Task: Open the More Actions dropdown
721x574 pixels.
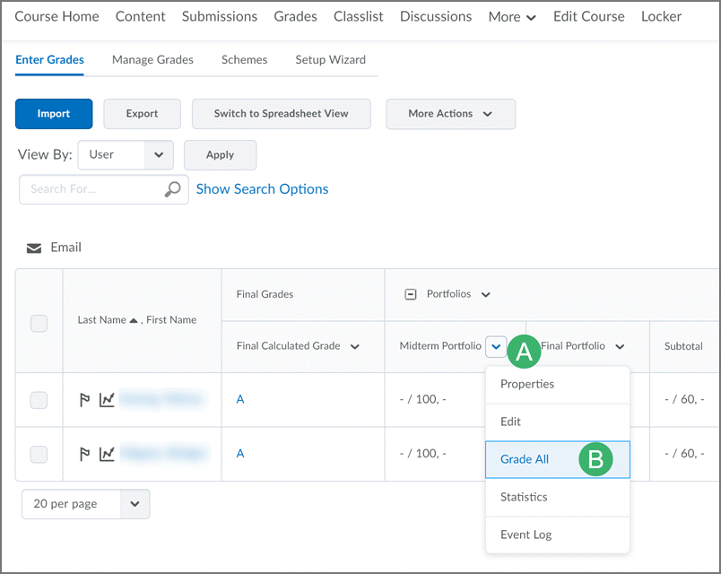Action: pos(450,114)
